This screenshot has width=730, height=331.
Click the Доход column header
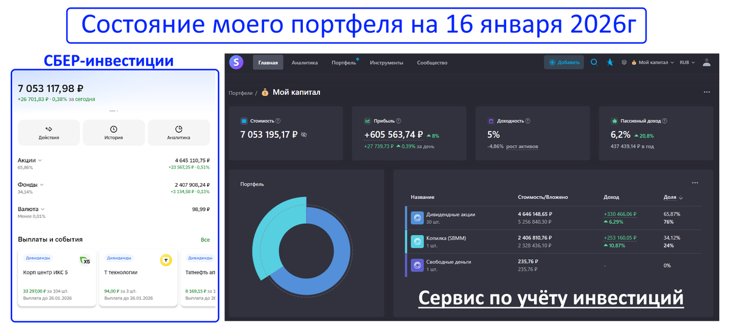click(611, 198)
